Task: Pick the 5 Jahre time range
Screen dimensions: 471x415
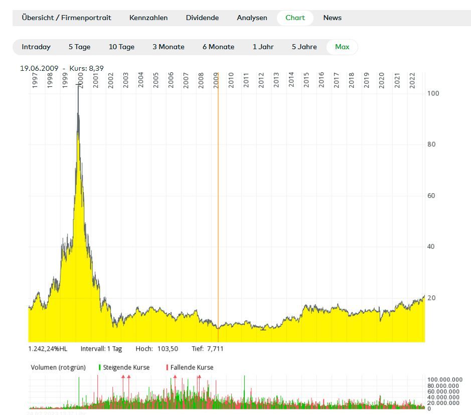Action: [x=304, y=47]
